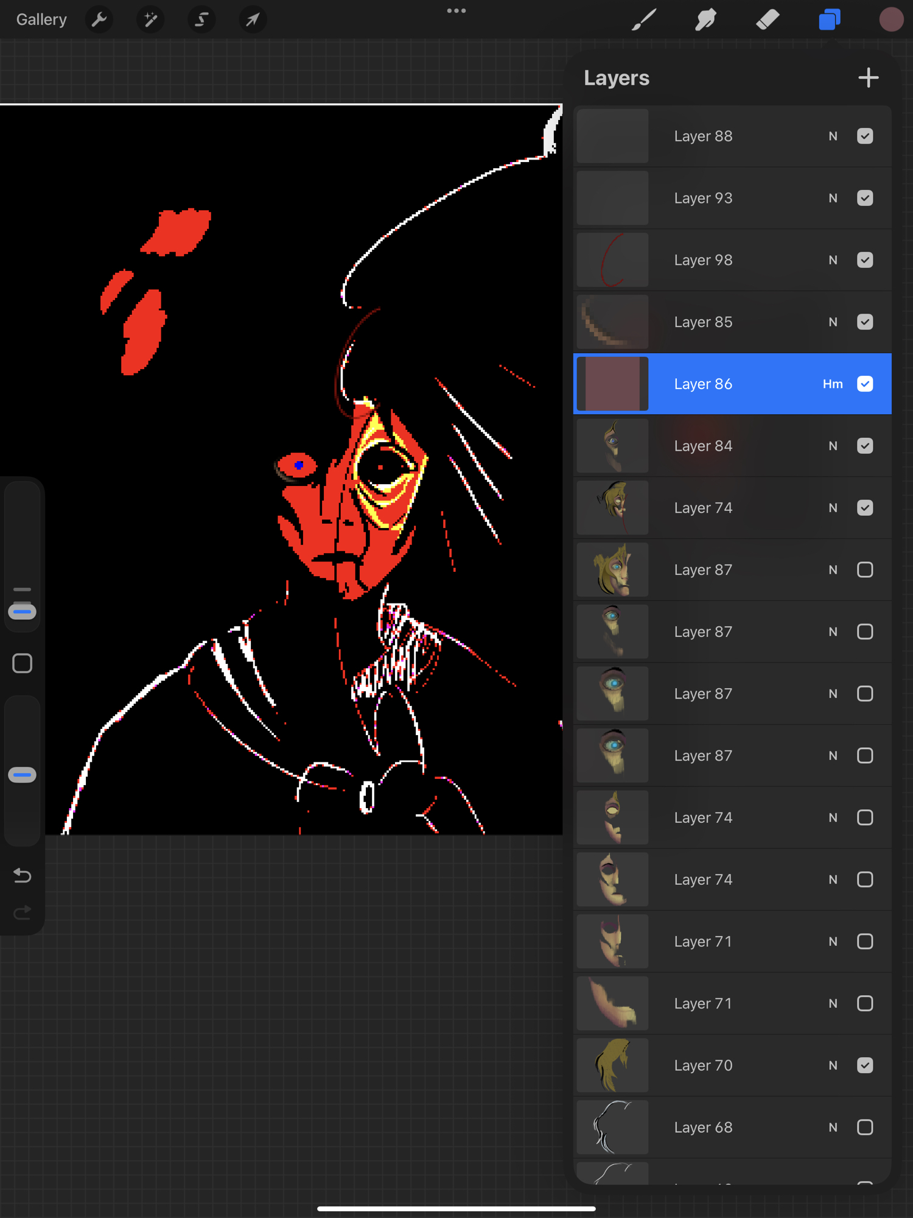
Task: Close the Layers panel via layers icon
Action: point(829,19)
